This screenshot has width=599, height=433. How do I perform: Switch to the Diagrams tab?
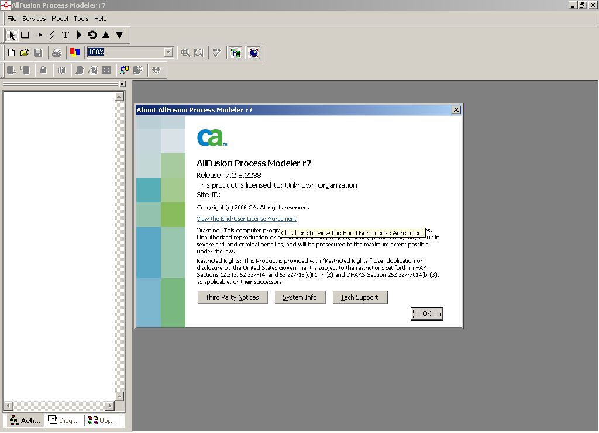63,420
